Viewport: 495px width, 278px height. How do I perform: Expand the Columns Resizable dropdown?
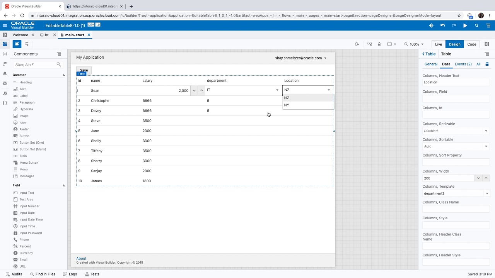[x=486, y=131]
